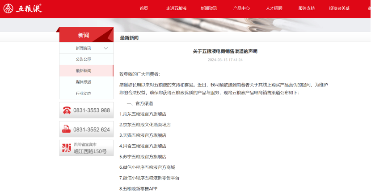
Task: Open the 首页 home menu item
Action: tap(144, 8)
